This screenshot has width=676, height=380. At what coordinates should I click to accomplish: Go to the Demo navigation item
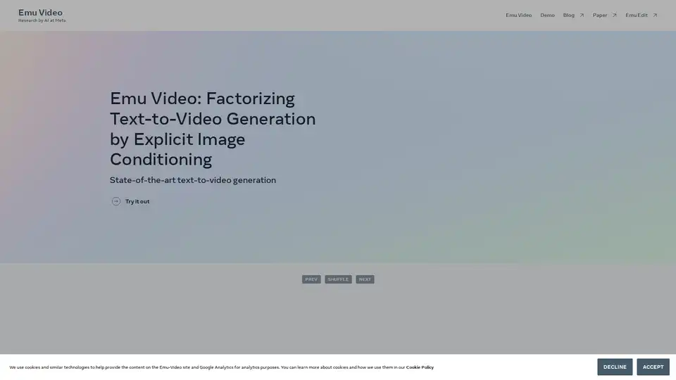click(x=547, y=15)
